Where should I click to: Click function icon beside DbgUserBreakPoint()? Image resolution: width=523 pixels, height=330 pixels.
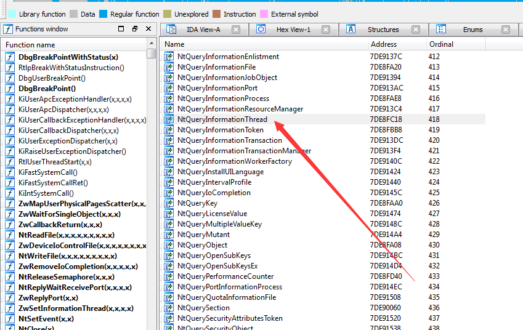10,78
